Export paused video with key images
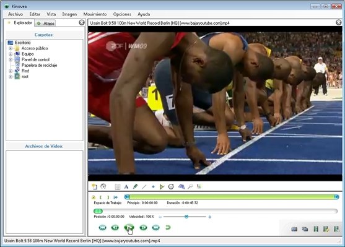 pos(326,229)
